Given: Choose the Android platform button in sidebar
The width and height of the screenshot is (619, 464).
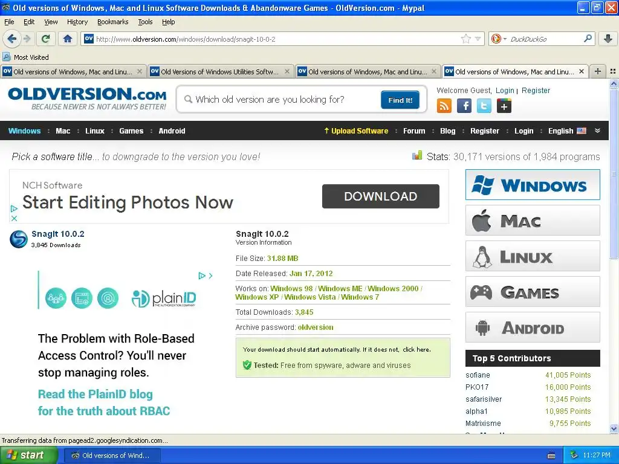Looking at the screenshot, I should tap(533, 327).
